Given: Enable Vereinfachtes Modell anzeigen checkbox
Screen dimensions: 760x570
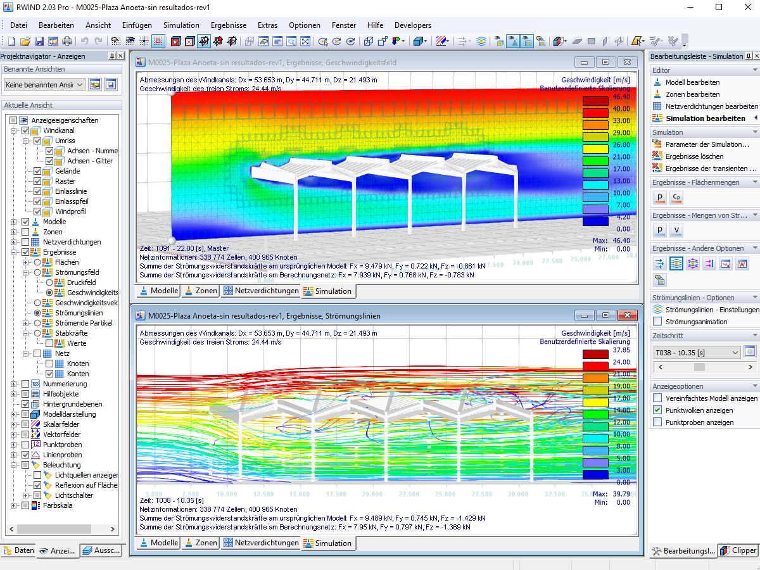Looking at the screenshot, I should [x=657, y=398].
